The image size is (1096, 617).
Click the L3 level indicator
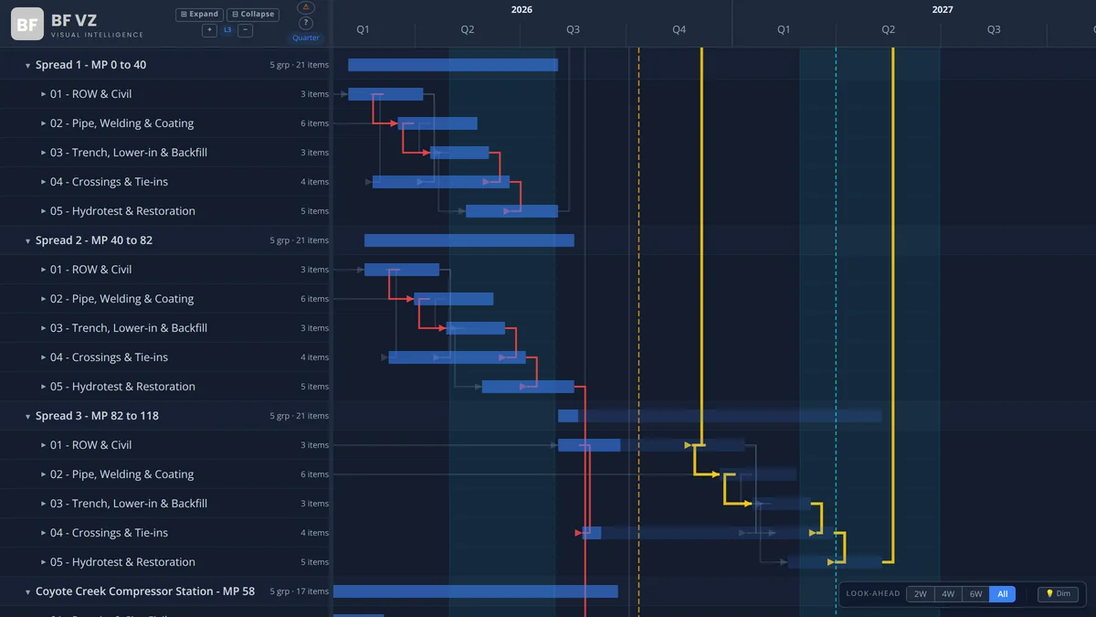click(x=227, y=30)
